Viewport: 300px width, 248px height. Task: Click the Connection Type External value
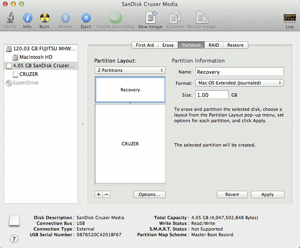[x=85, y=229]
